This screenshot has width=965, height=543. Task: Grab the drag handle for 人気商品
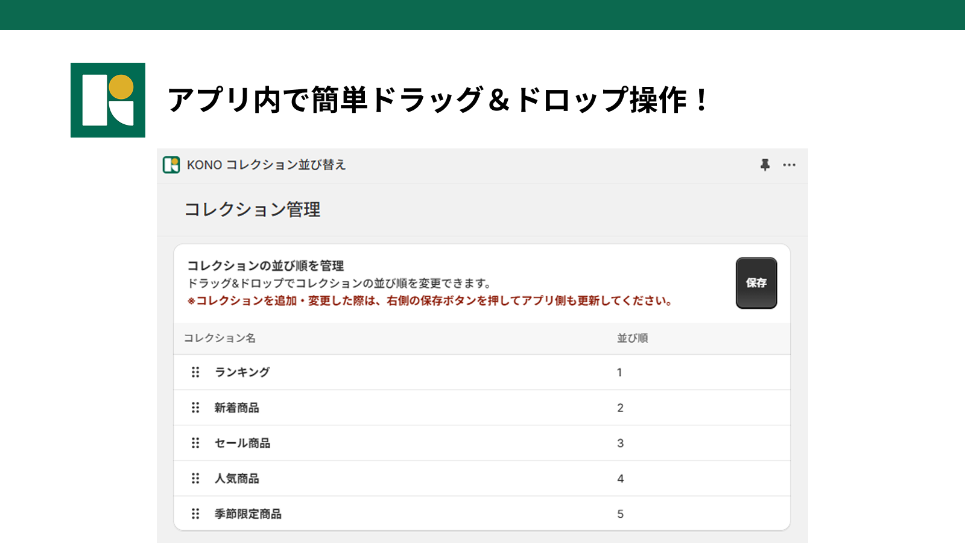tap(195, 478)
